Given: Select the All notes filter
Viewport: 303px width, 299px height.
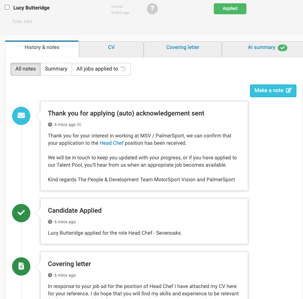Looking at the screenshot, I should [26, 69].
